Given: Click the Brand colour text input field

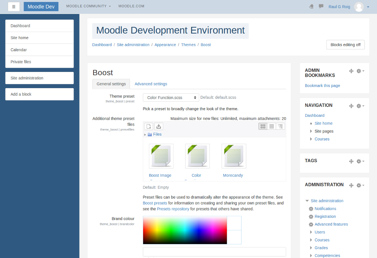Looking at the screenshot, I should [x=215, y=252].
